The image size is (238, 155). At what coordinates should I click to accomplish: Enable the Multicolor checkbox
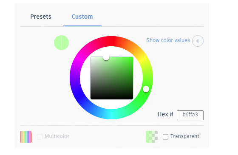pyautogui.click(x=40, y=136)
